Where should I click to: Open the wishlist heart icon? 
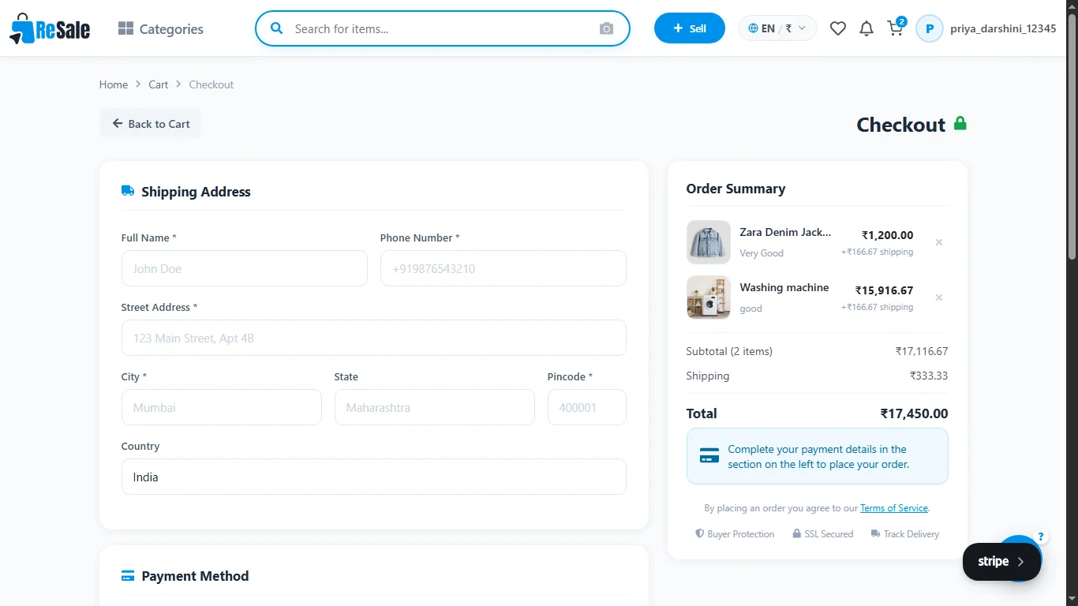(838, 28)
